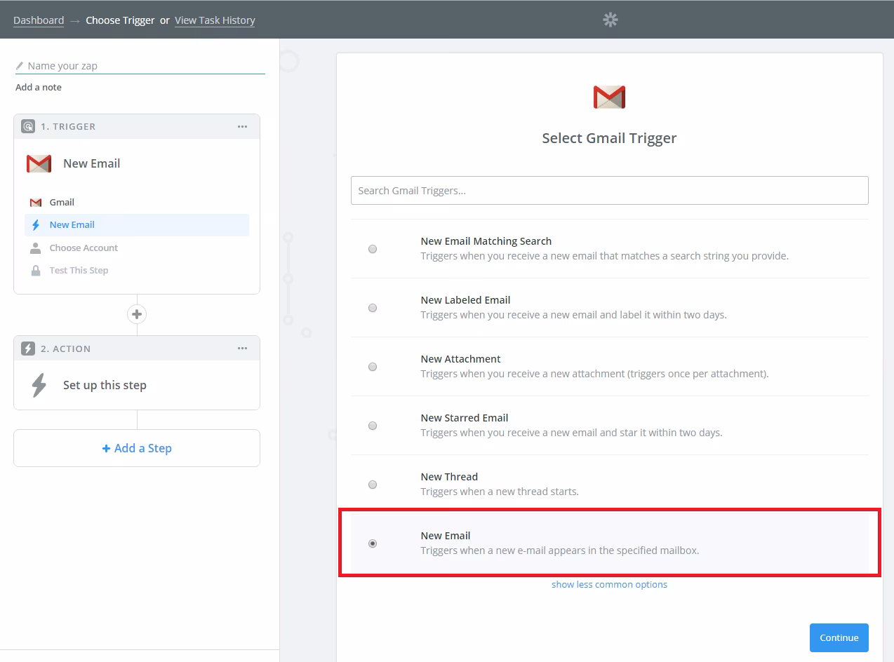Image resolution: width=894 pixels, height=662 pixels.
Task: Click the lightning bolt icon next to New Email substep
Action: point(36,225)
